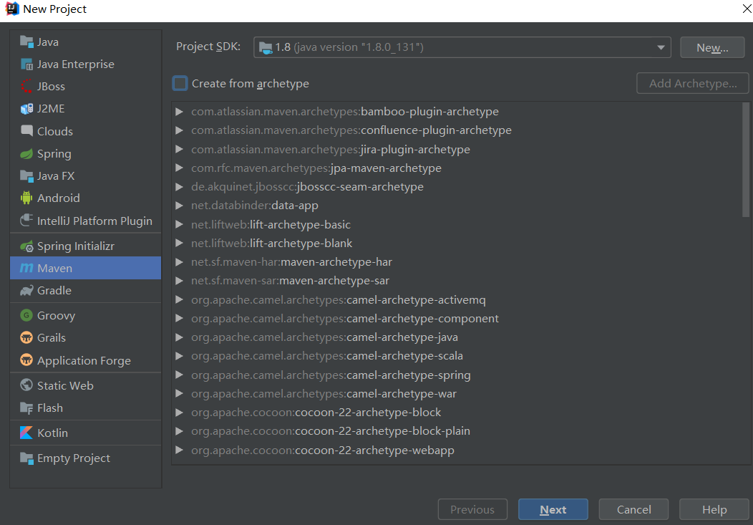Click the Java FX folder icon

(x=26, y=175)
